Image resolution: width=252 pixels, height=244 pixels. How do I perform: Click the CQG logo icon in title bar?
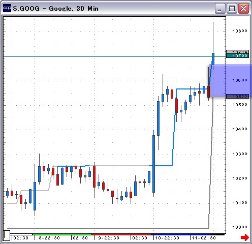click(7, 8)
